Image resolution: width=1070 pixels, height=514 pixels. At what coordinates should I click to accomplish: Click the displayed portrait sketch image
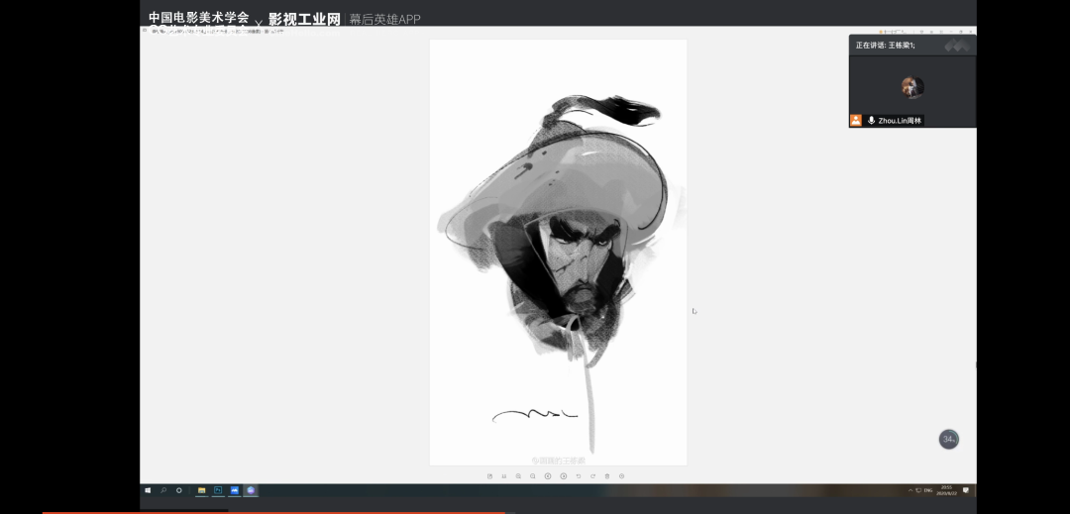(558, 253)
